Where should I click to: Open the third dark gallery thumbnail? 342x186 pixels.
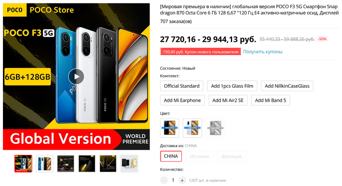click(x=66, y=163)
